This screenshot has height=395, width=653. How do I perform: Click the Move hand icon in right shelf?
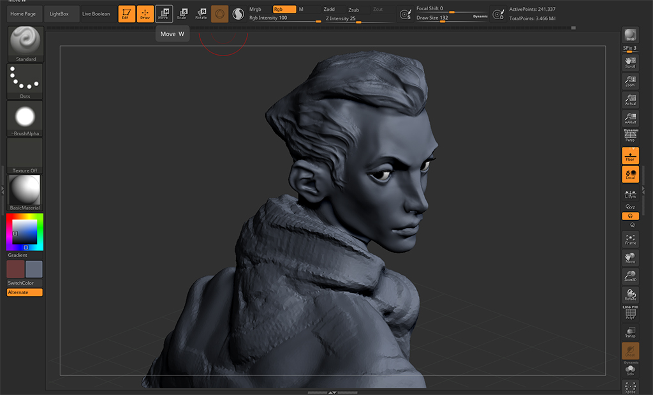click(x=630, y=258)
